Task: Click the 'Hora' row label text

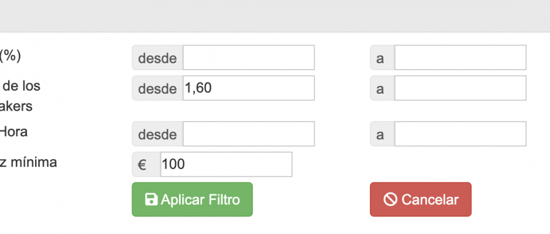Action: point(13,132)
